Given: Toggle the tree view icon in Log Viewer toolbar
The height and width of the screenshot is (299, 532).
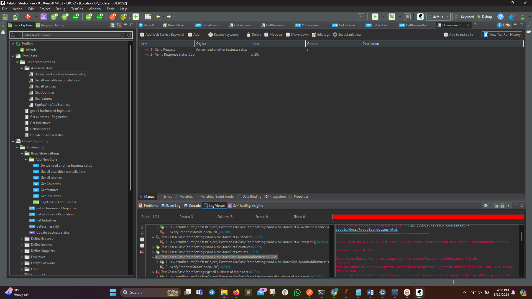Looking at the screenshot, I should [x=497, y=205].
